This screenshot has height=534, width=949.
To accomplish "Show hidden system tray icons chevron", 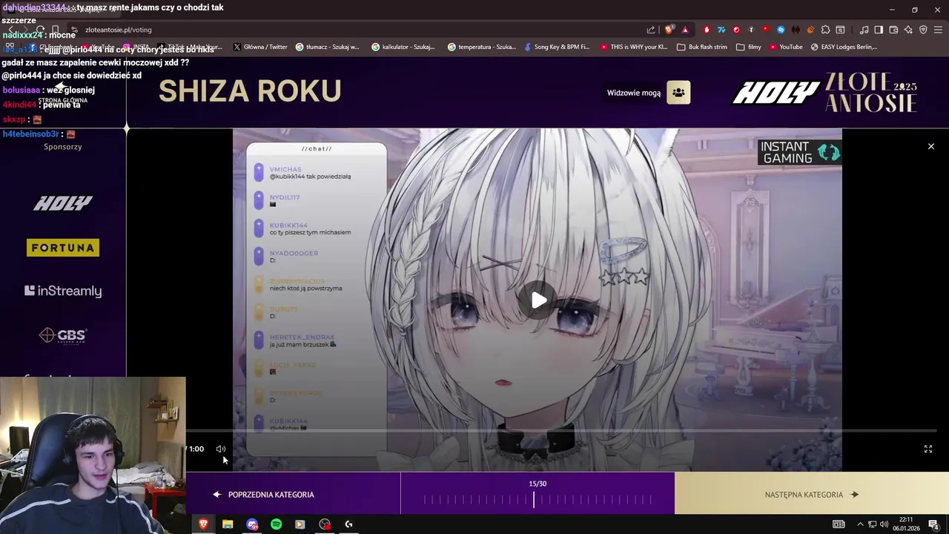I will click(x=860, y=524).
